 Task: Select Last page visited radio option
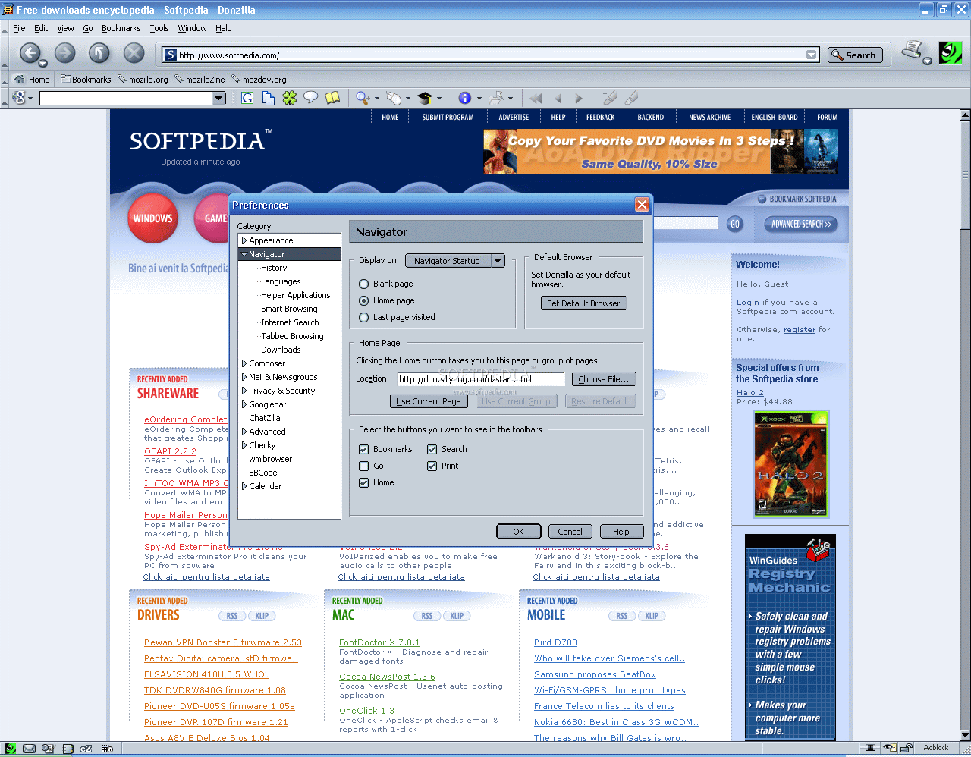pyautogui.click(x=397, y=317)
